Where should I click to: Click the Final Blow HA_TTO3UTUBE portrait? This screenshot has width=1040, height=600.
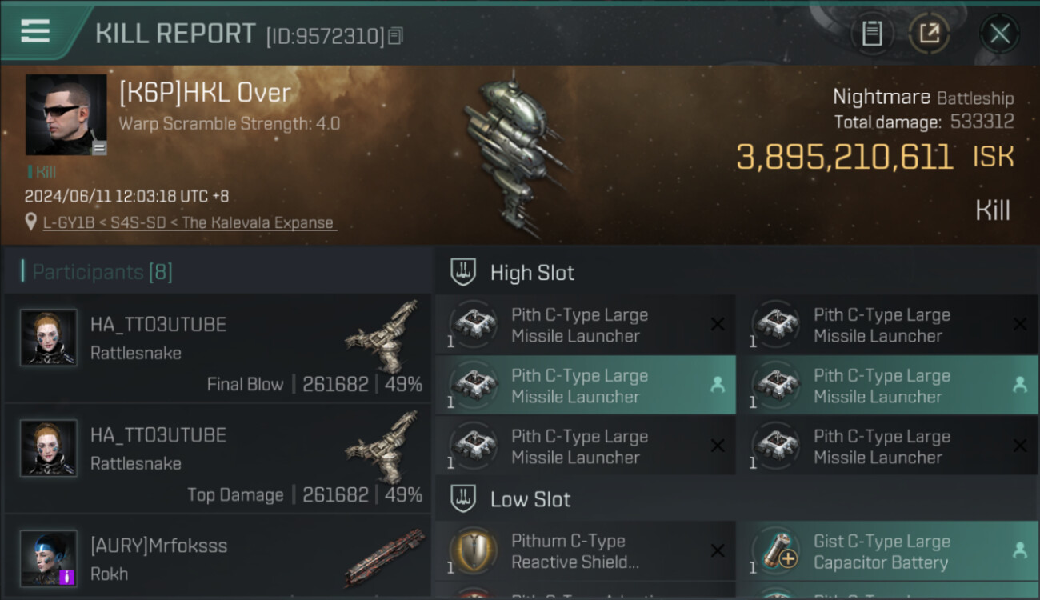tap(49, 338)
